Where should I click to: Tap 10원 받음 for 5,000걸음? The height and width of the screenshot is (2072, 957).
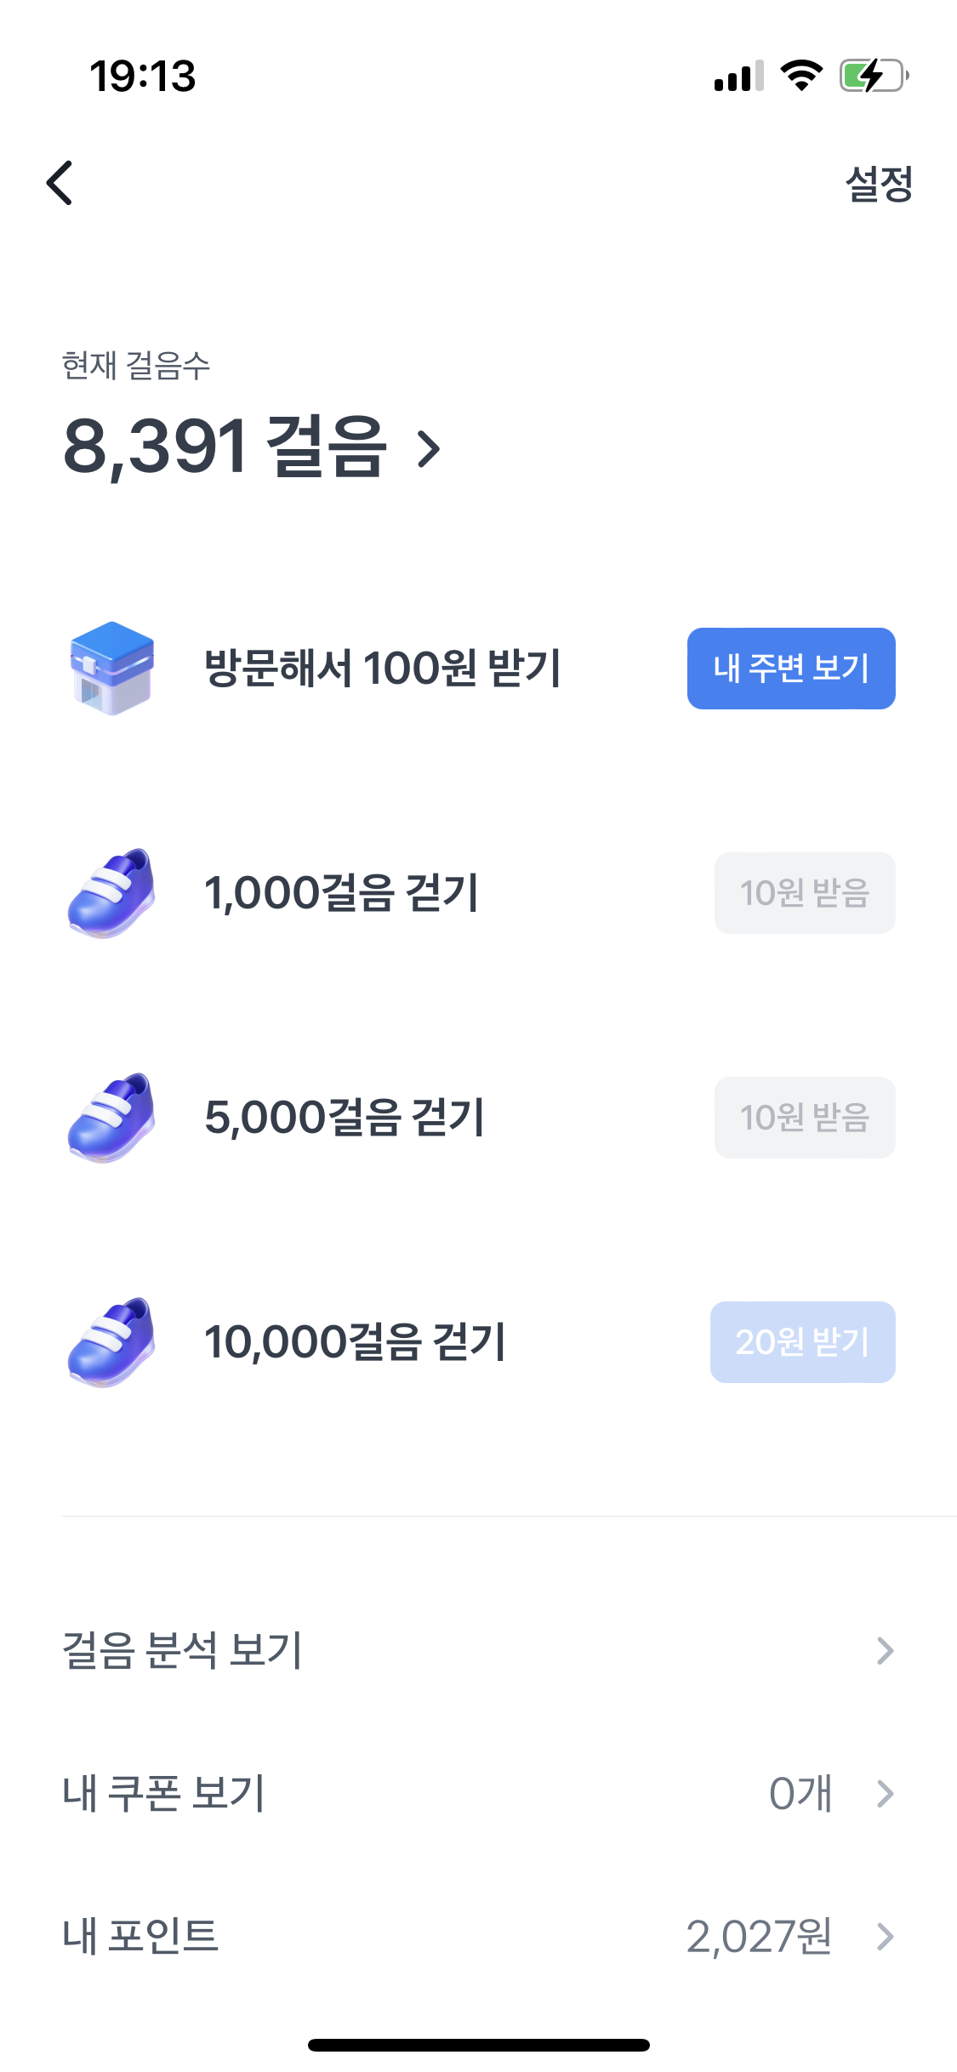coord(804,1118)
